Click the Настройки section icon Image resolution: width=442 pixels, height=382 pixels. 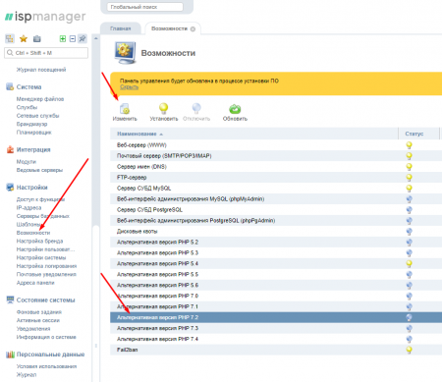(10, 188)
